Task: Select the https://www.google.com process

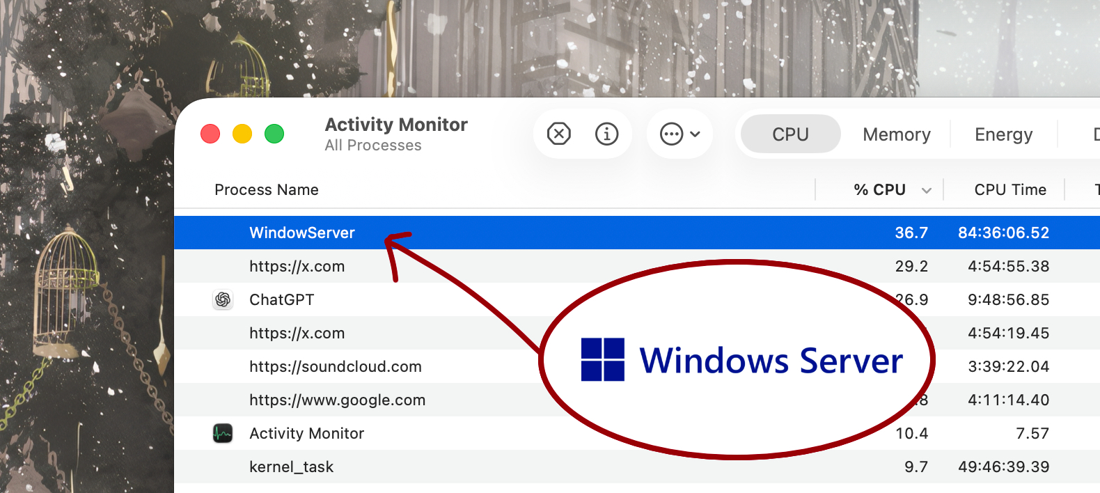Action: click(x=337, y=400)
